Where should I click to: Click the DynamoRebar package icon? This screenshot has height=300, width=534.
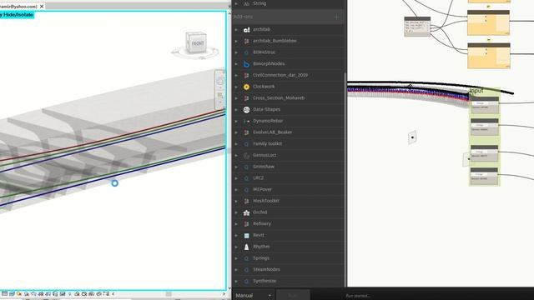click(x=247, y=121)
